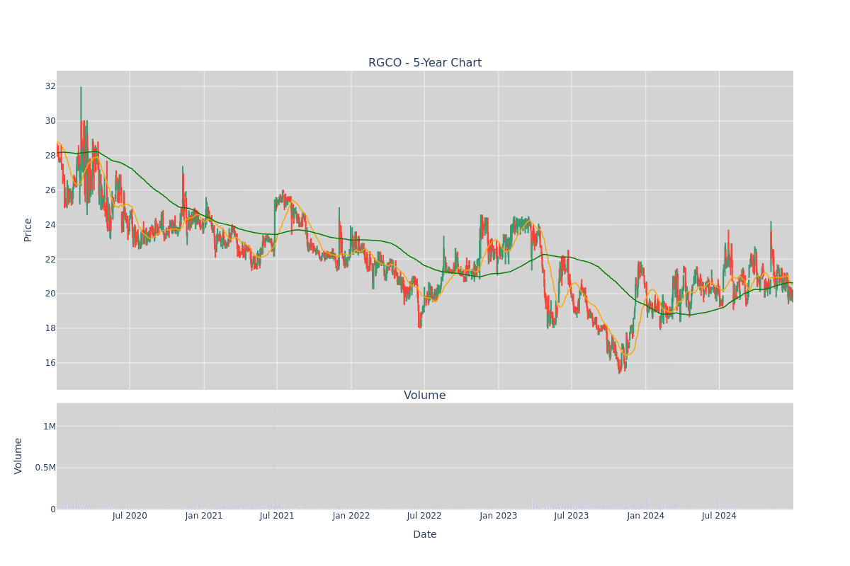Click the price tick label '18'
850x566 pixels.
click(x=50, y=328)
